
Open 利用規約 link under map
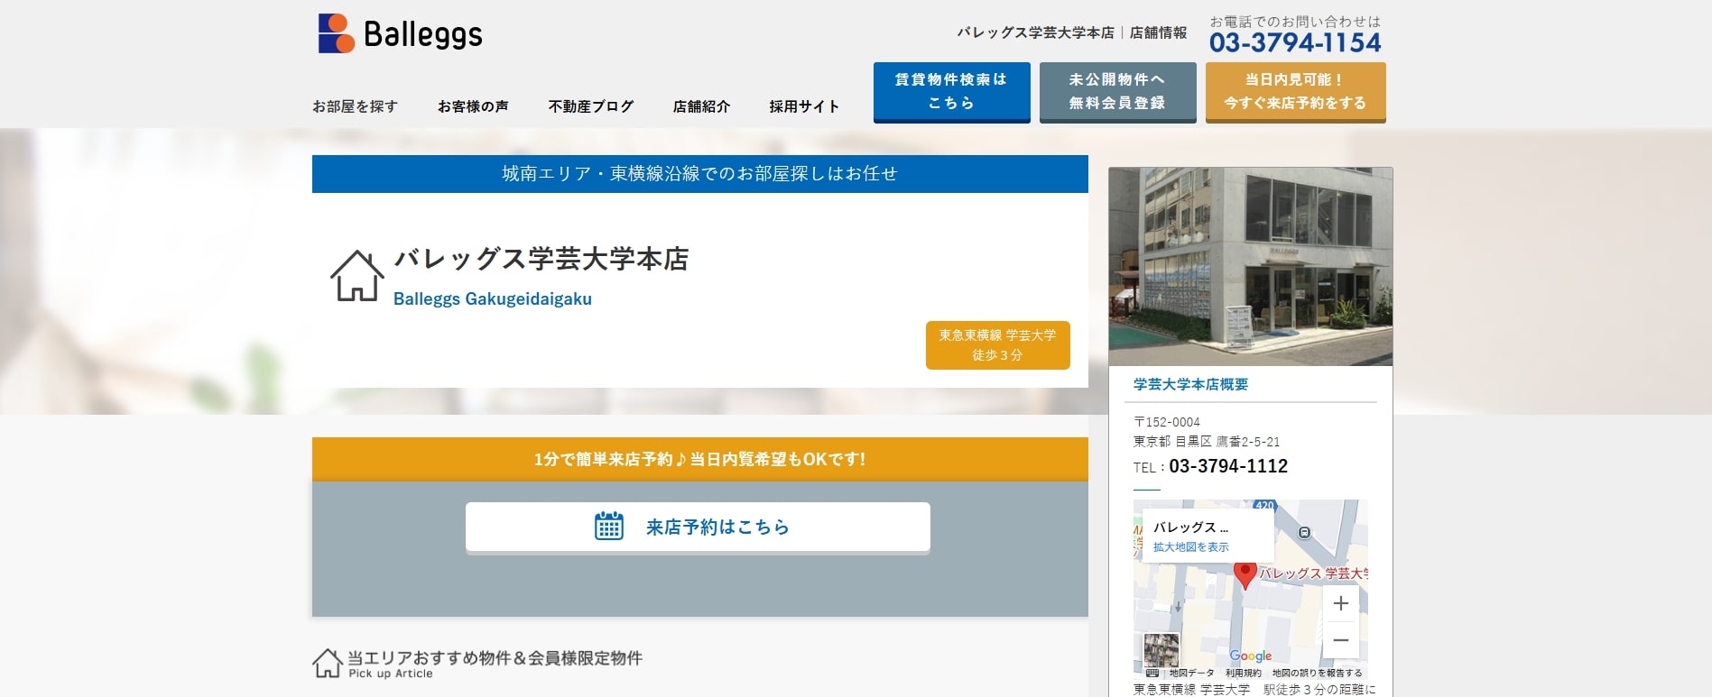coord(1243,673)
